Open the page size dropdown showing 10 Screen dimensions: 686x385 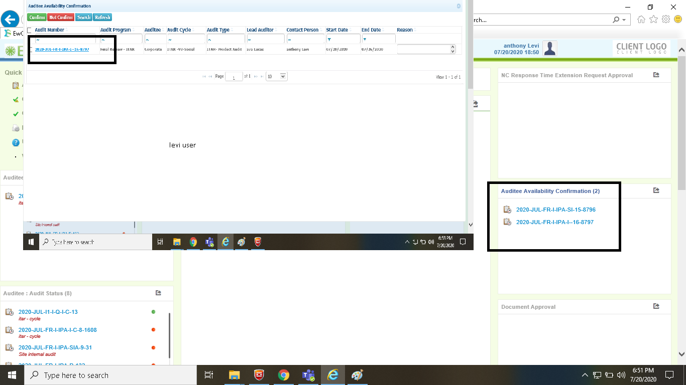click(276, 77)
